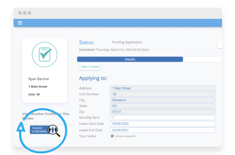Click the Your Notes note icon

click(112, 136)
